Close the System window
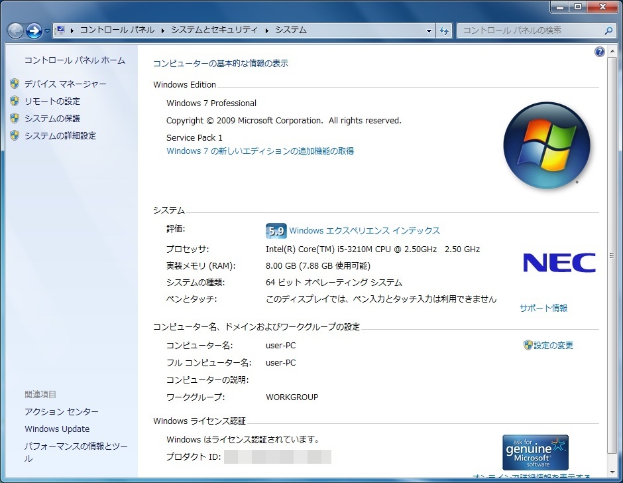Screen dimensions: 623x483 (x=602, y=7)
